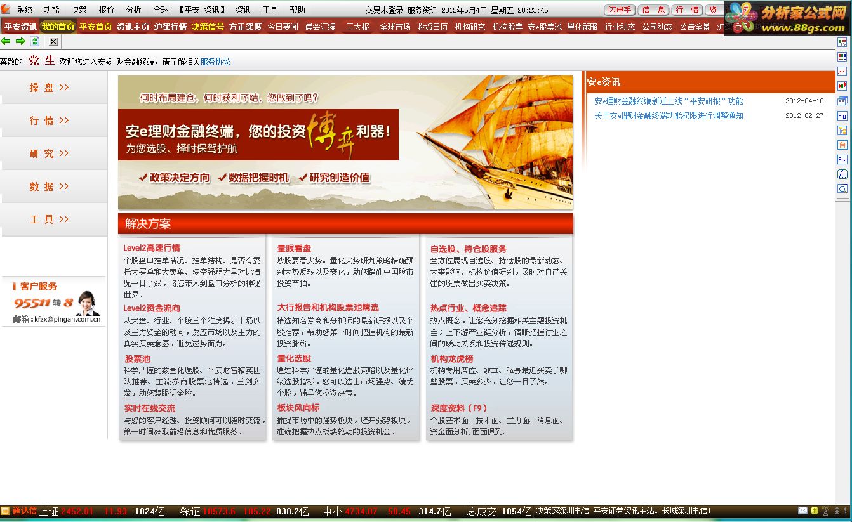Expand the 研究 >> side menu

click(x=54, y=153)
